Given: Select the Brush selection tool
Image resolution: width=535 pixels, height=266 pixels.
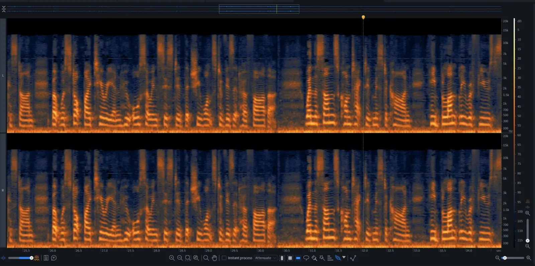Looking at the screenshot, I should point(314,258).
